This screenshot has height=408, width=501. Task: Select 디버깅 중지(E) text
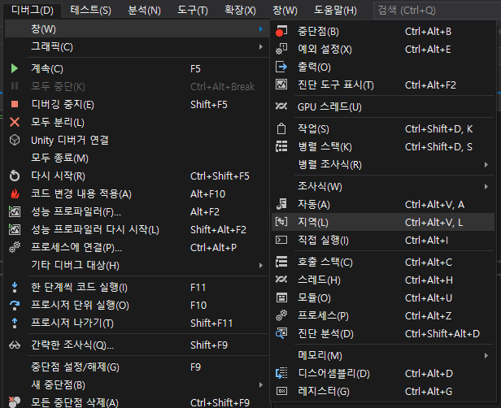(x=63, y=104)
